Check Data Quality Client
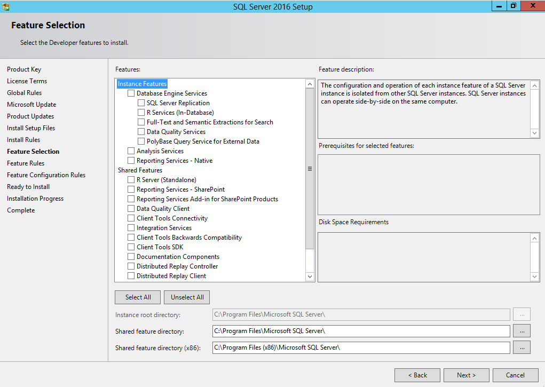 (131, 209)
